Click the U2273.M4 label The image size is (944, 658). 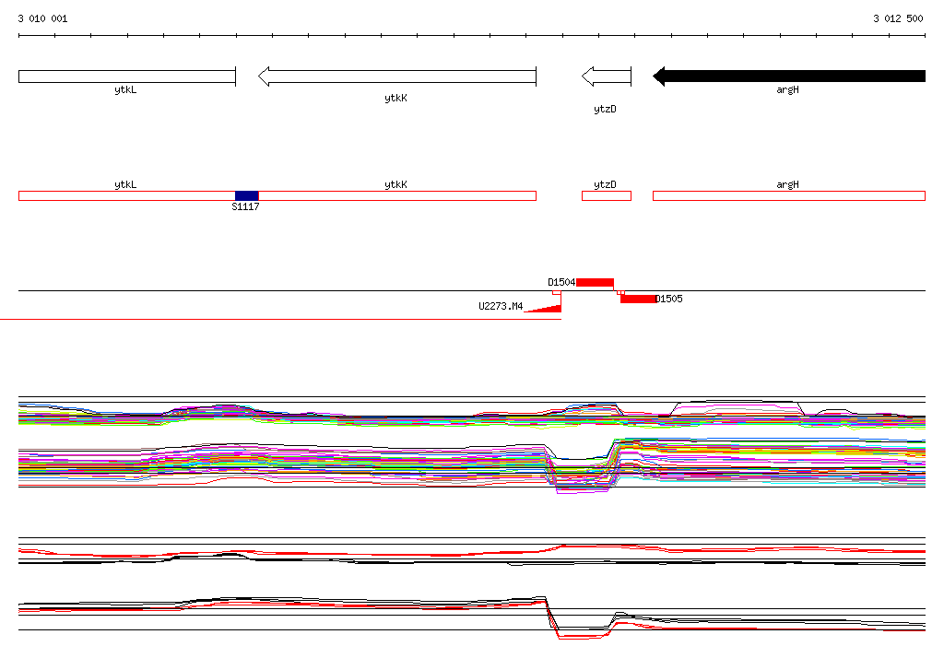501,306
